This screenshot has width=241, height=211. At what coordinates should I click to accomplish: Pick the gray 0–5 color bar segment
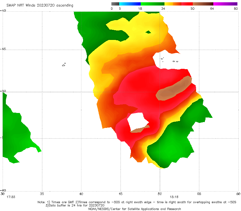(115, 4)
